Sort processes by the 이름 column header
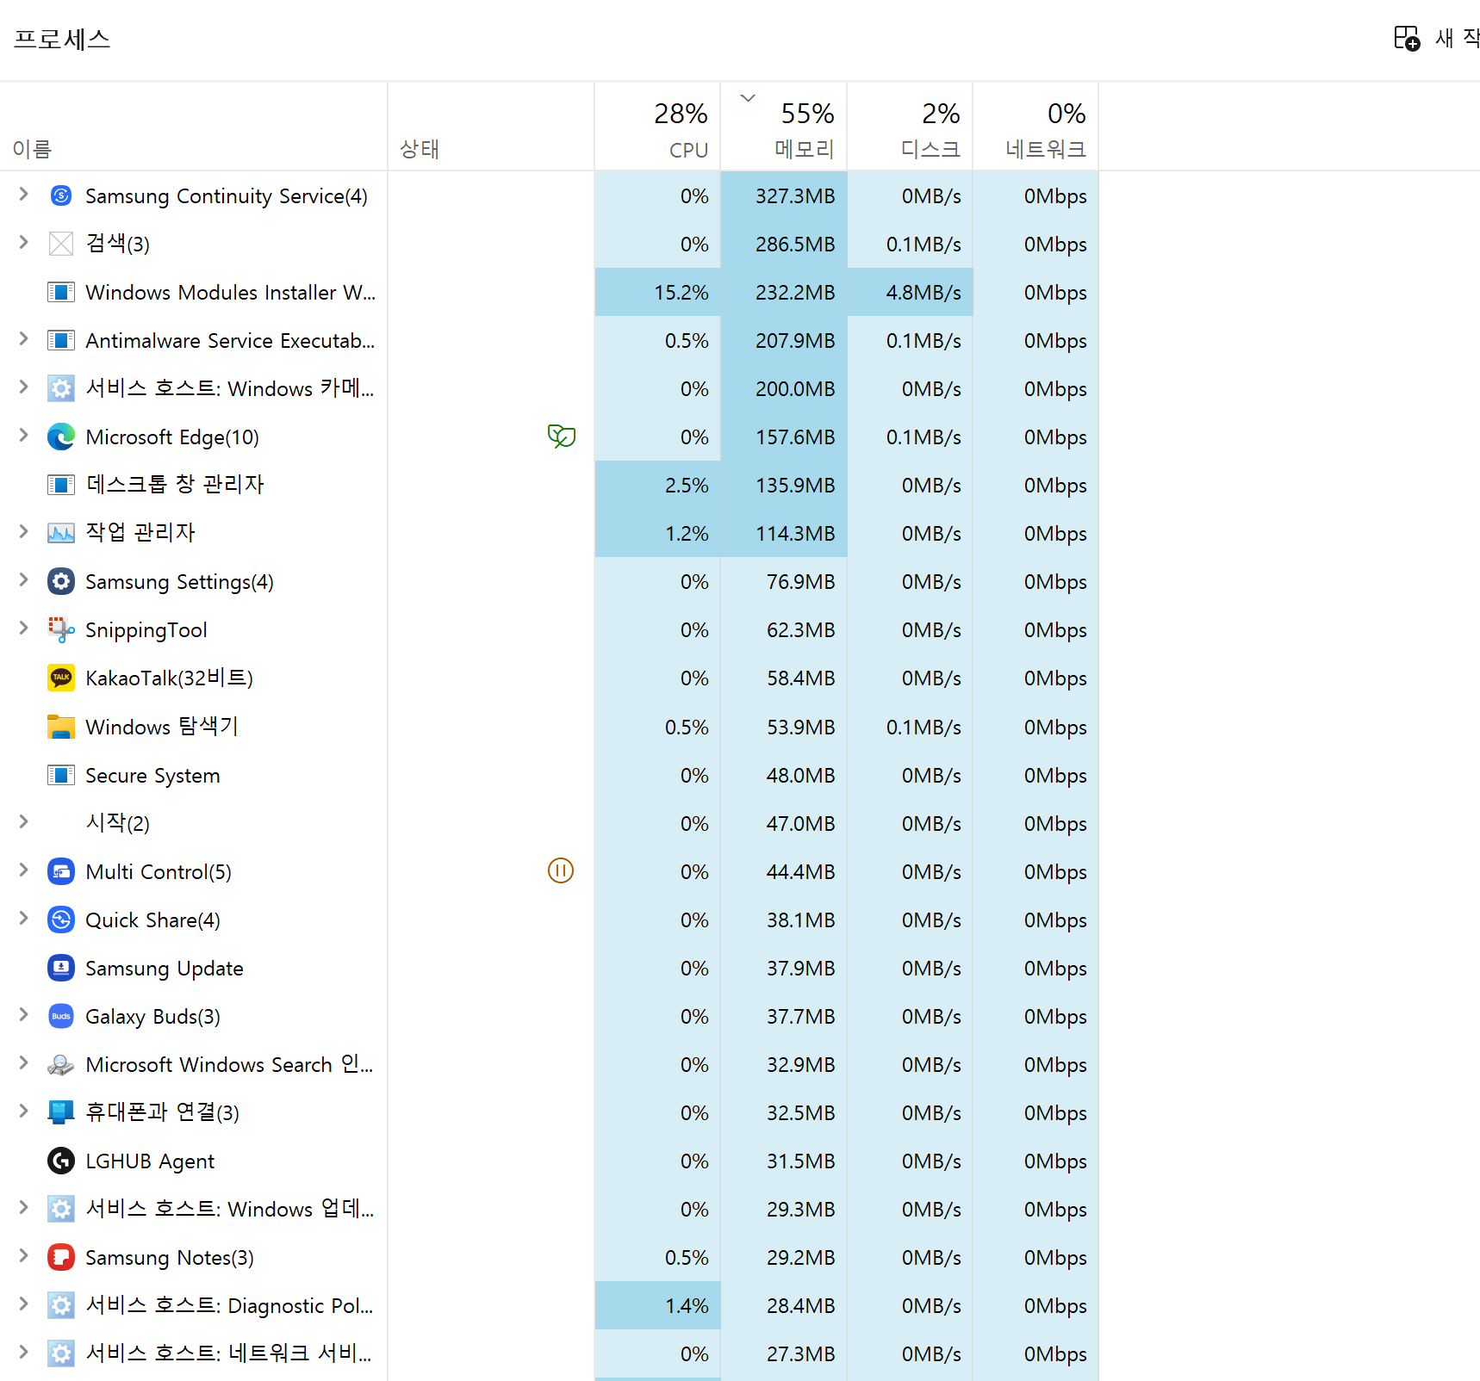The width and height of the screenshot is (1480, 1381). pyautogui.click(x=194, y=127)
